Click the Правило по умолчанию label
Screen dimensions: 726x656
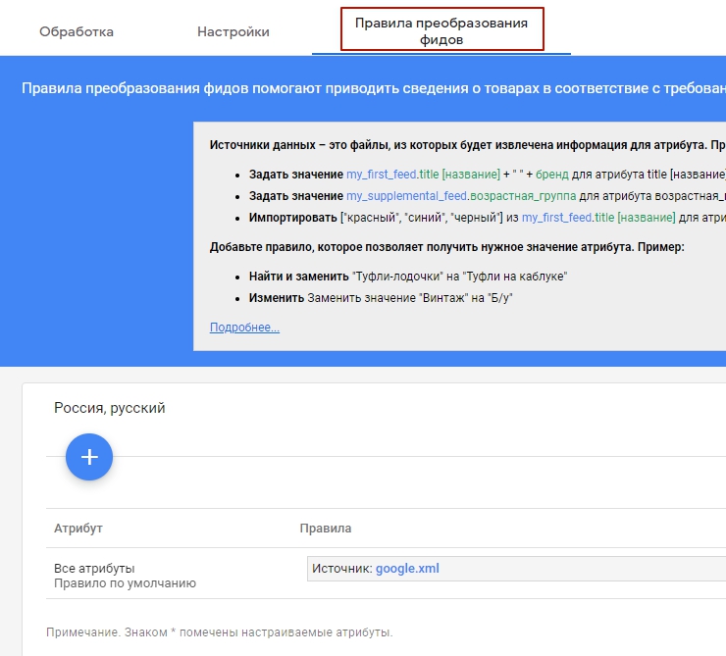click(x=125, y=583)
